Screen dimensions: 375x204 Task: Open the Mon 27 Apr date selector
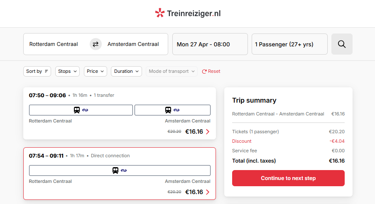pyautogui.click(x=210, y=44)
